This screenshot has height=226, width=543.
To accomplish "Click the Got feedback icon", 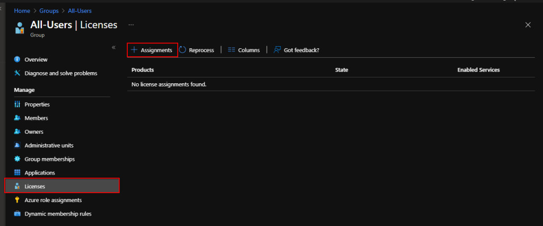I will (277, 50).
